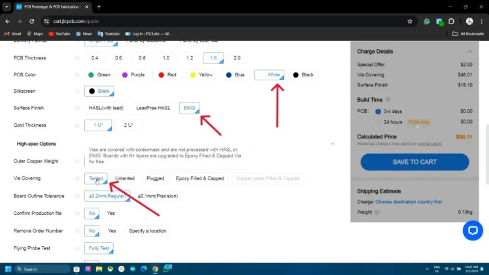Collapse the Charge Details panel
489x275 pixels.
(x=469, y=52)
